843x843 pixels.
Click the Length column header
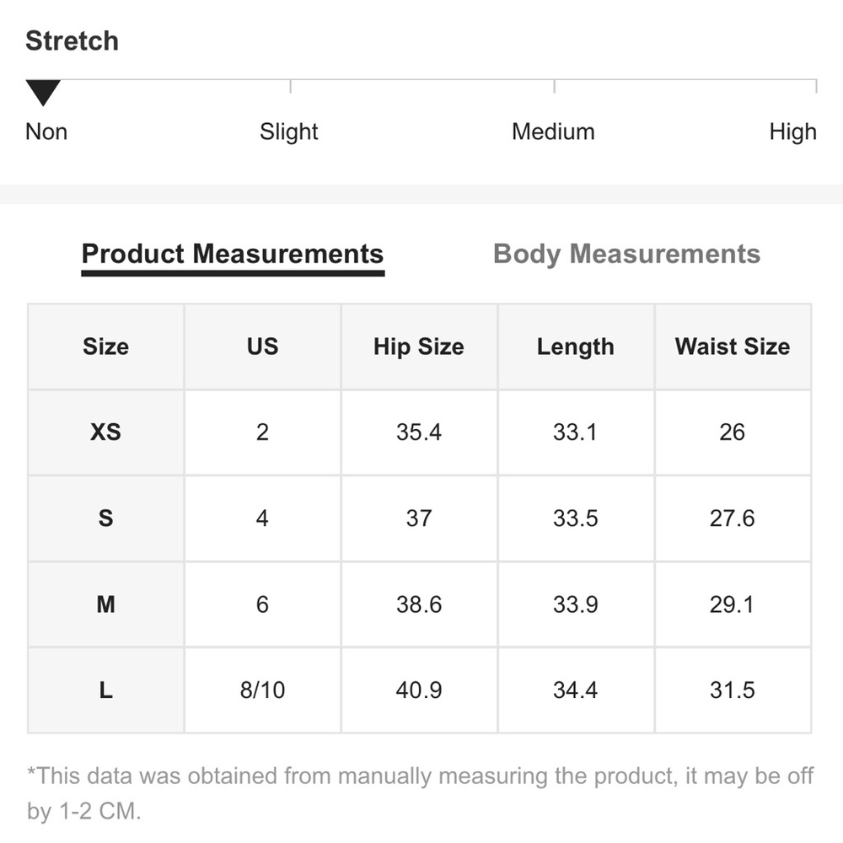pos(575,346)
